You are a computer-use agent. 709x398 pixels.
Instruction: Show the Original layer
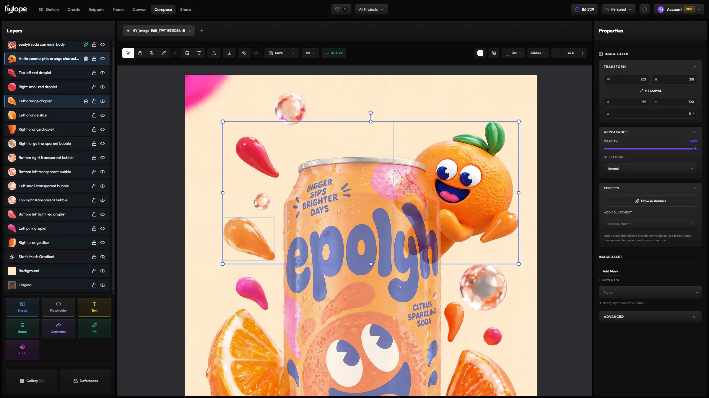click(x=103, y=285)
